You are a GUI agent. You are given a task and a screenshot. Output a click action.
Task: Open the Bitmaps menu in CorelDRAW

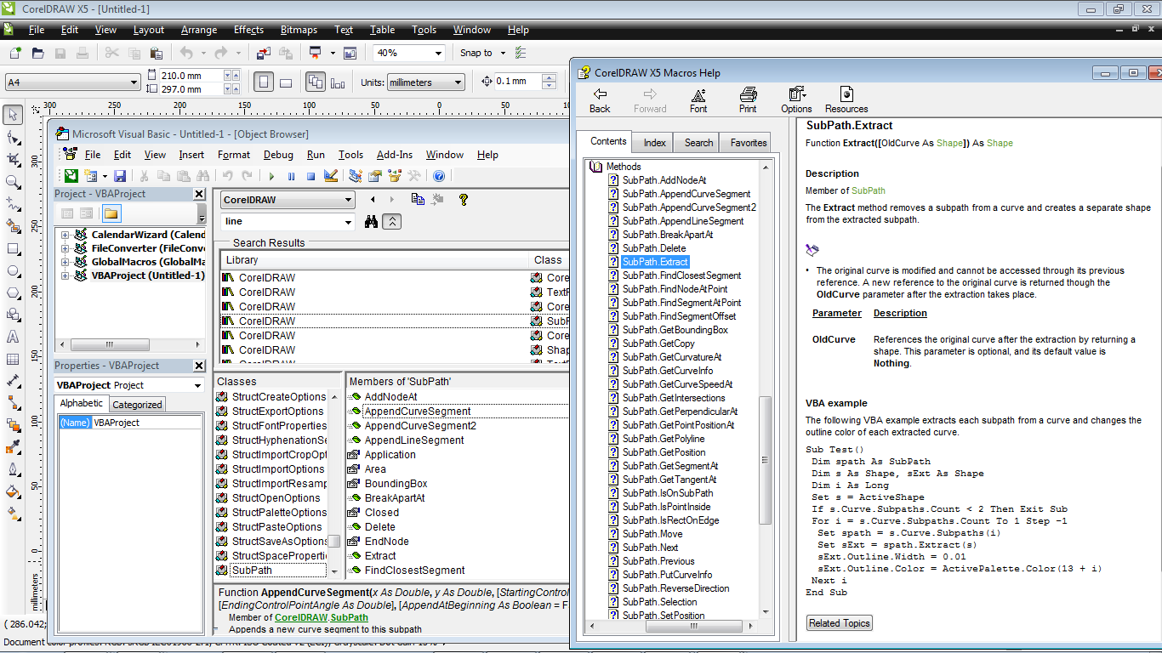299,30
